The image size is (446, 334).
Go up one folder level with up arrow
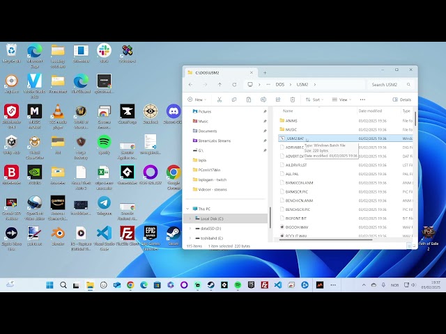(220, 85)
